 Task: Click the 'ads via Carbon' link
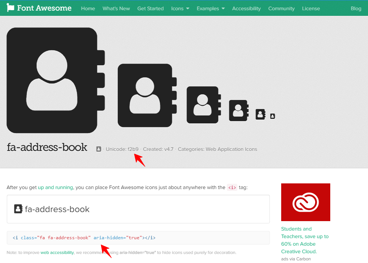tap(296, 259)
